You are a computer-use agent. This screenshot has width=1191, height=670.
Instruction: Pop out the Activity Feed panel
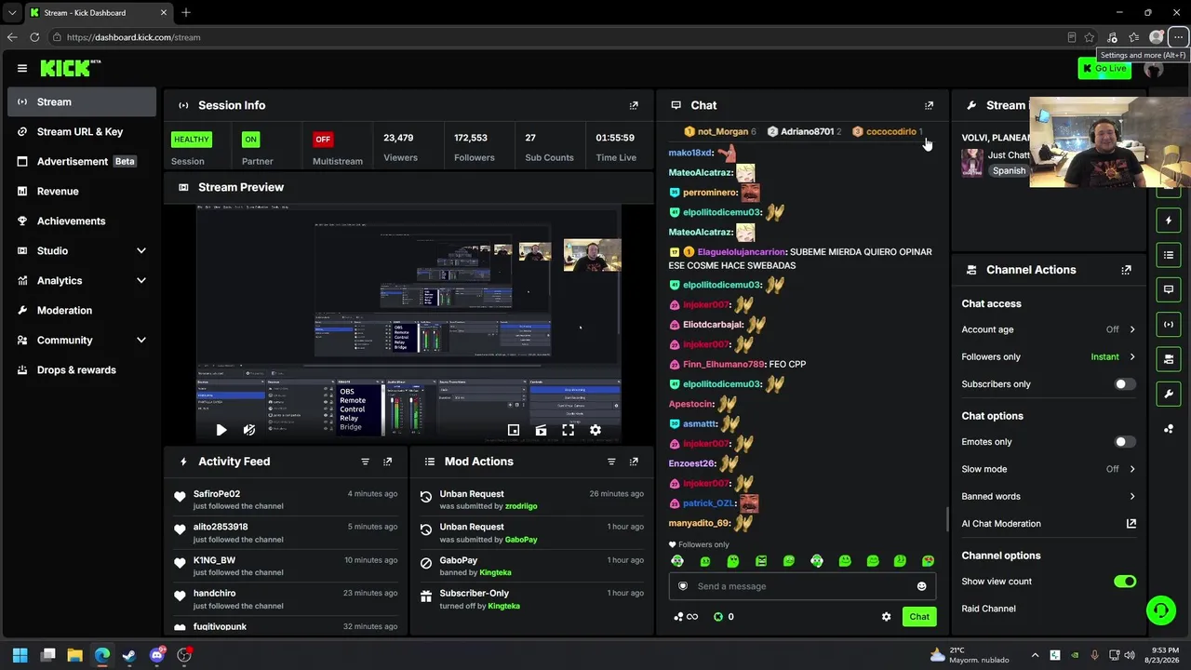click(x=387, y=462)
